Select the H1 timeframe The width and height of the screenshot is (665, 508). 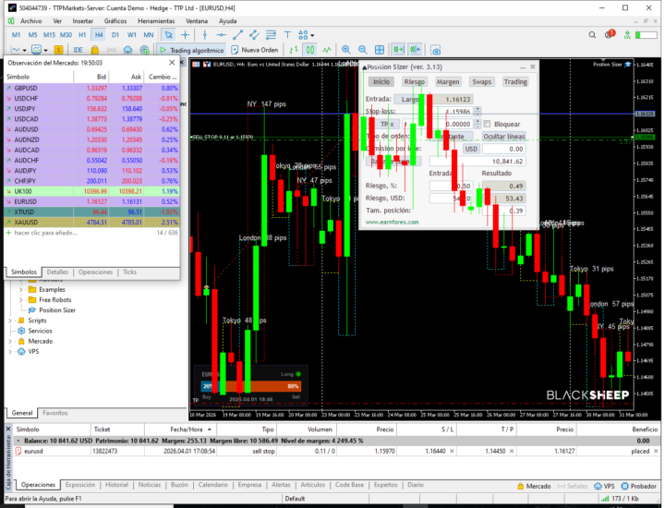[x=82, y=35]
